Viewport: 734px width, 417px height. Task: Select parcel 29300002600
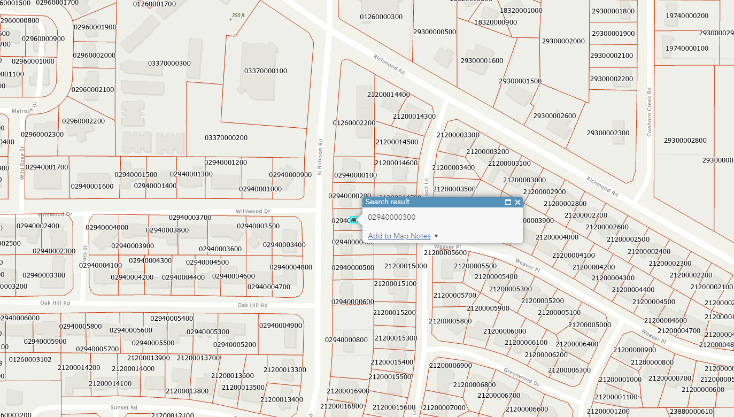[x=554, y=116]
